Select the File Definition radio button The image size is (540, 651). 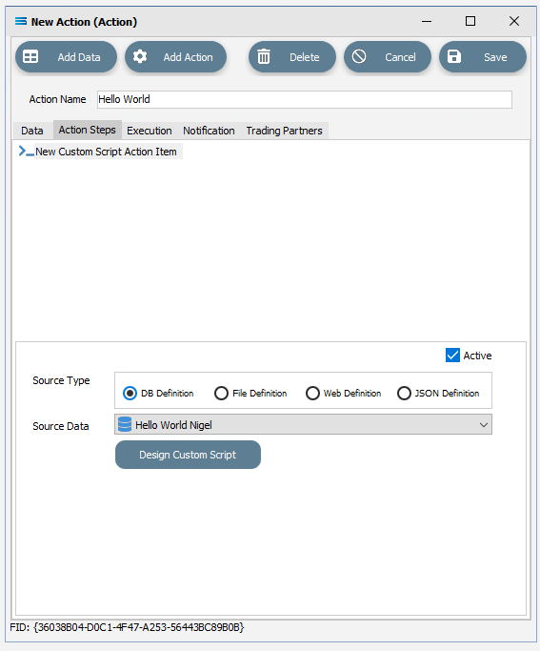point(221,394)
